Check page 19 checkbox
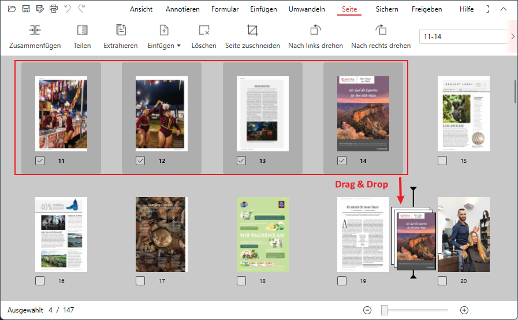This screenshot has height=320, width=518. [342, 281]
